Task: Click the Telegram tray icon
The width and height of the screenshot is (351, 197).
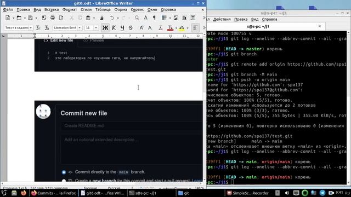Action: click(x=322, y=193)
